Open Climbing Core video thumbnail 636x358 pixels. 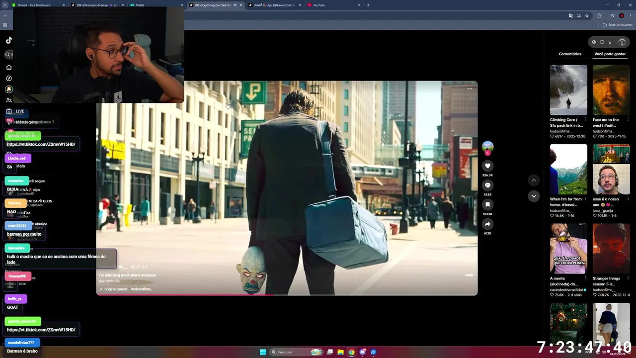[x=568, y=90]
